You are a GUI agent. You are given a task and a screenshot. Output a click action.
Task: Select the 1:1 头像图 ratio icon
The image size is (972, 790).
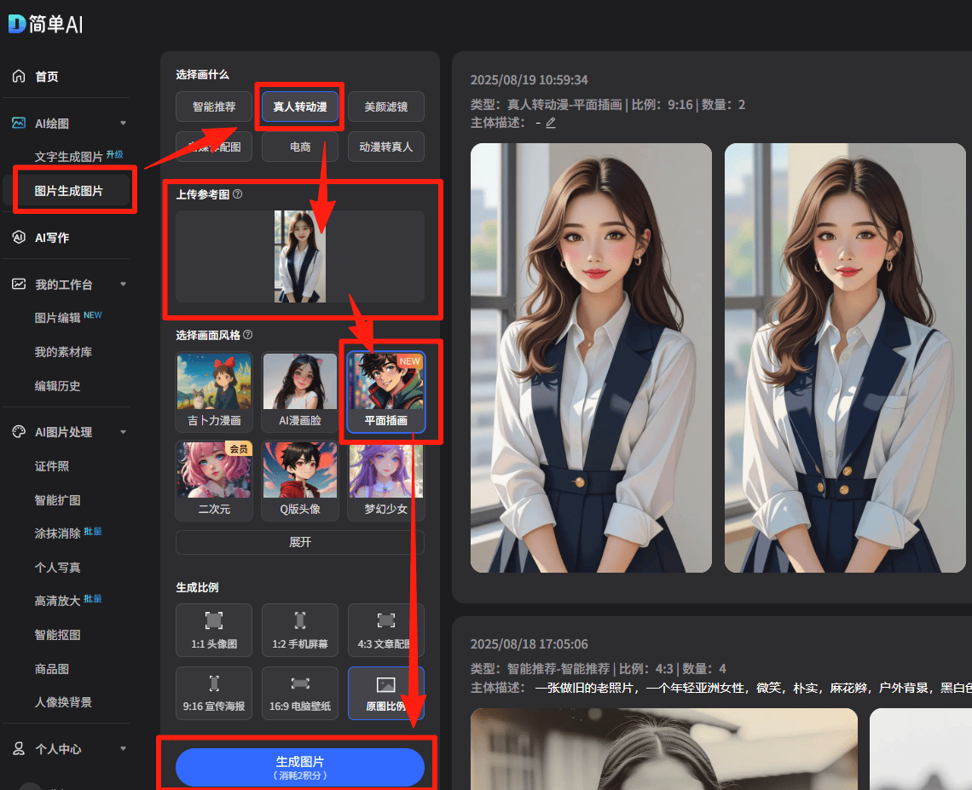pos(213,620)
